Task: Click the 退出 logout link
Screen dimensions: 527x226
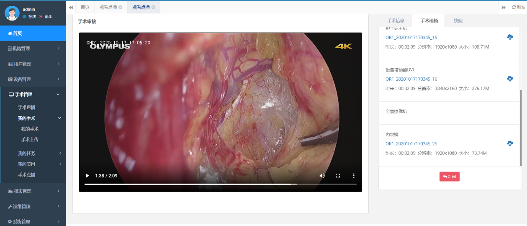Action: (46, 17)
